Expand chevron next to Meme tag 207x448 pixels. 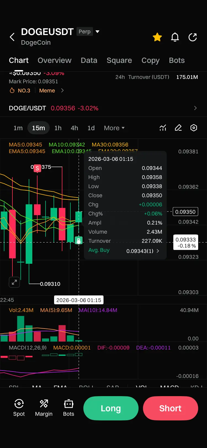(62, 90)
